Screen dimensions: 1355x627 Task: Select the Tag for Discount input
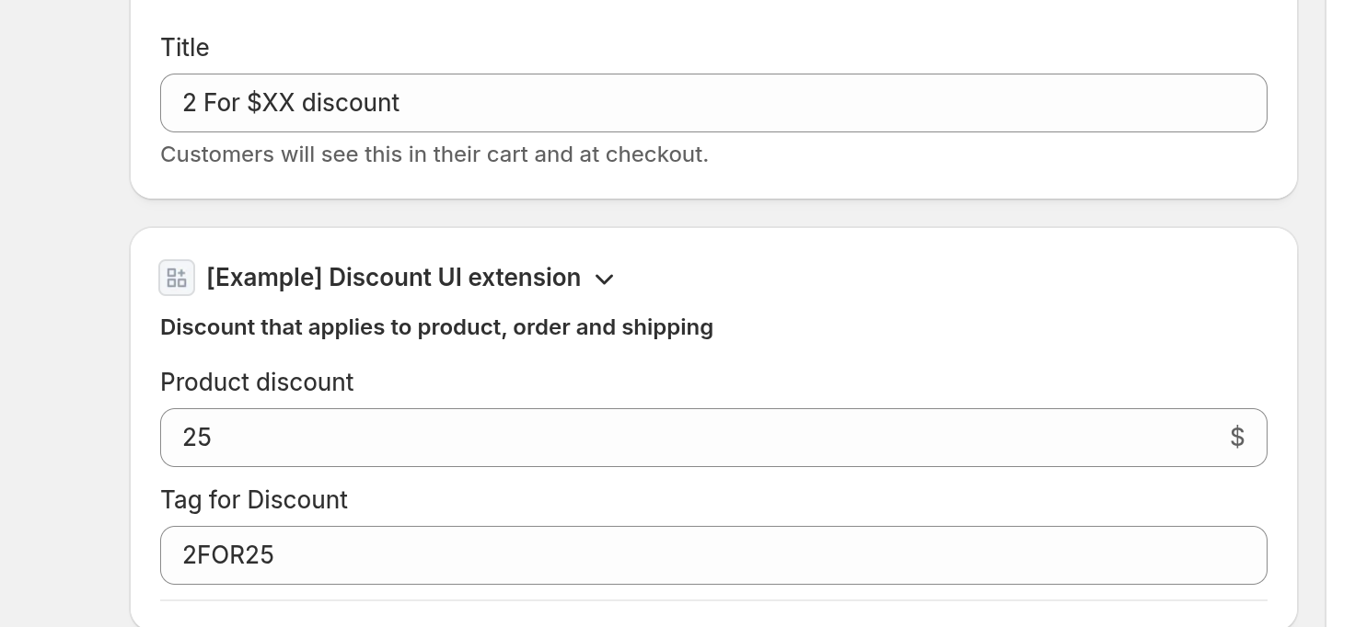point(713,555)
